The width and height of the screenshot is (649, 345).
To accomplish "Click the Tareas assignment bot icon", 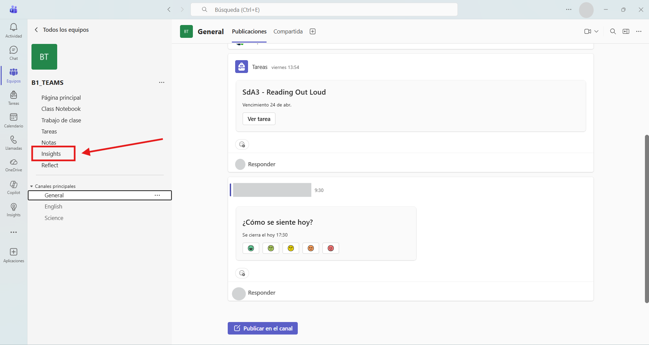I will [x=242, y=67].
